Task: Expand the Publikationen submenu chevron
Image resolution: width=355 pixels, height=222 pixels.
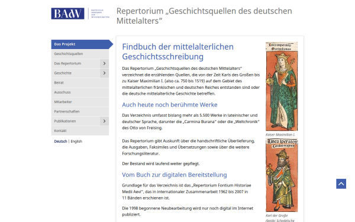Action: tap(104, 121)
